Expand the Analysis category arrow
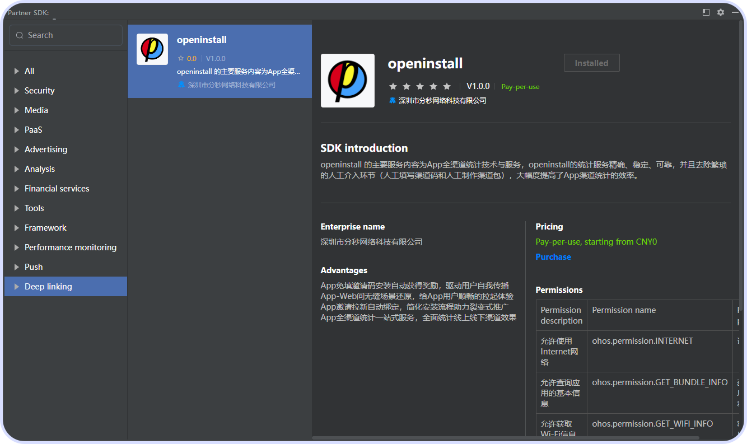 (17, 169)
